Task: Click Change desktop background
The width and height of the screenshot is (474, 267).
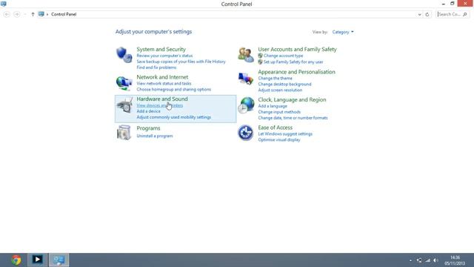Action: pos(284,84)
